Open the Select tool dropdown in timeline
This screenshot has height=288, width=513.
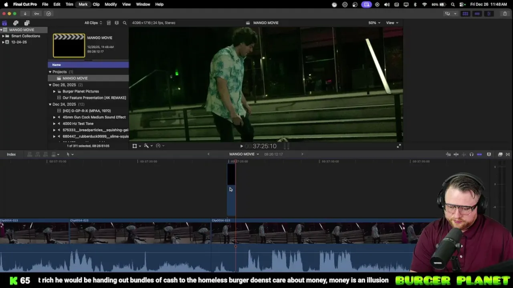pyautogui.click(x=69, y=154)
